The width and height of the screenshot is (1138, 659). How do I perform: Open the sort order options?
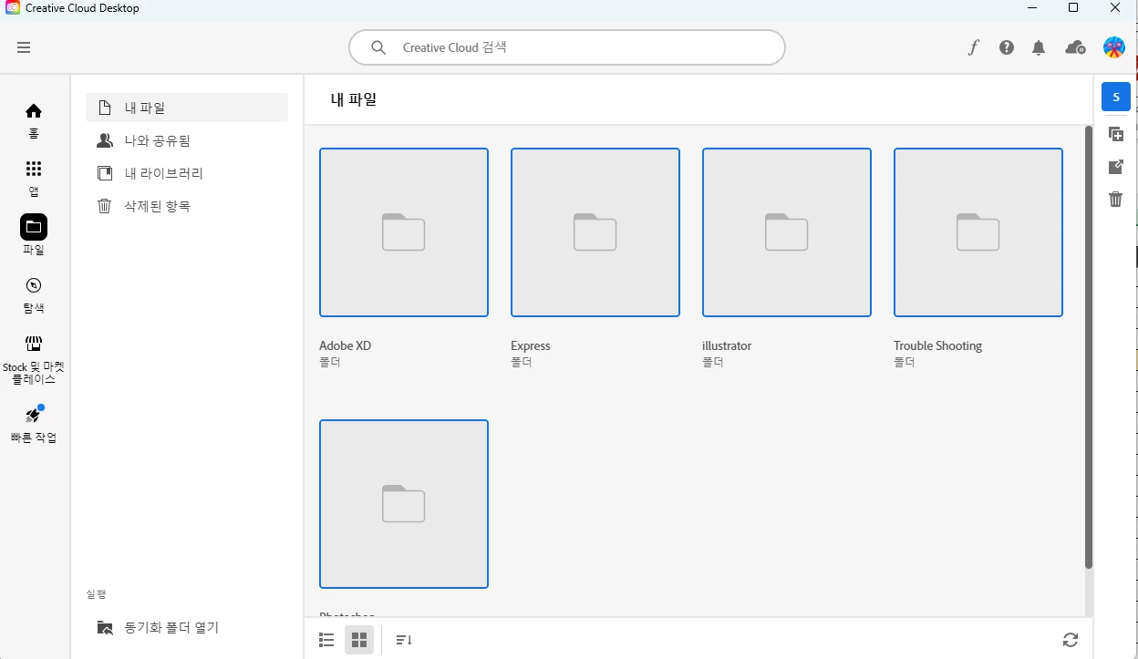point(404,640)
